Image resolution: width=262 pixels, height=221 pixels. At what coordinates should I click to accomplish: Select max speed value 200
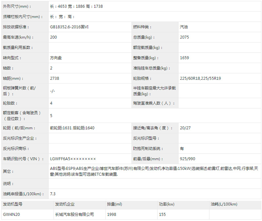[53, 37]
